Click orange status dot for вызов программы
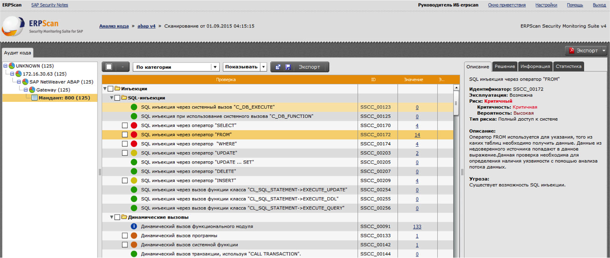 [x=134, y=236]
